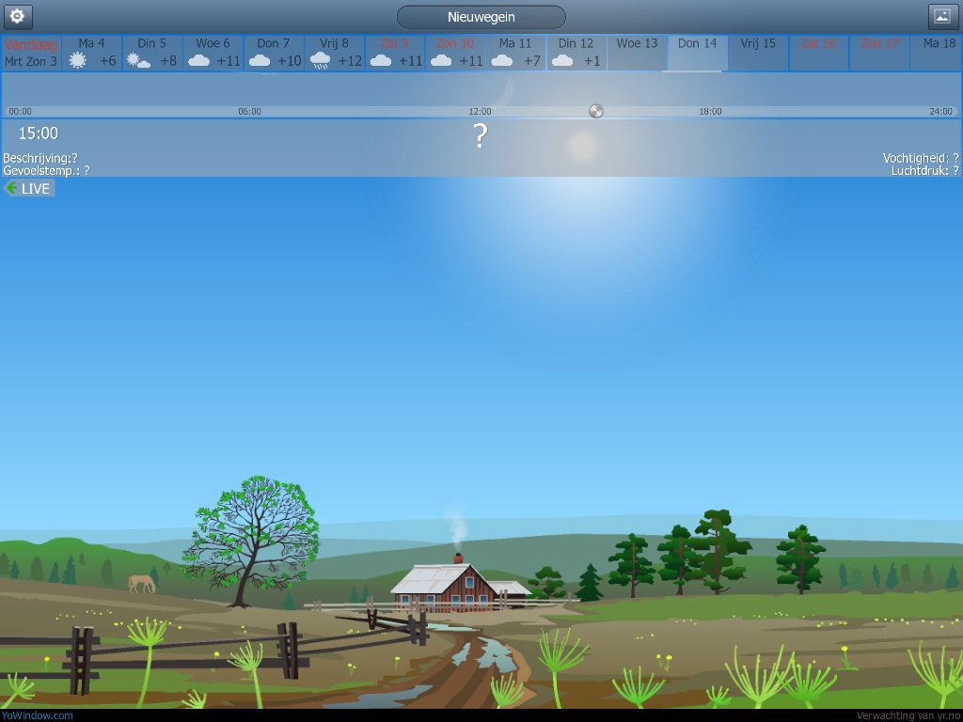This screenshot has width=963, height=722.
Task: Click the rain cloud icon for Vrij 8
Action: pyautogui.click(x=321, y=60)
